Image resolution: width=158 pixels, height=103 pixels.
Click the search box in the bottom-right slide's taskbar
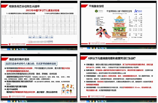pos(83,101)
